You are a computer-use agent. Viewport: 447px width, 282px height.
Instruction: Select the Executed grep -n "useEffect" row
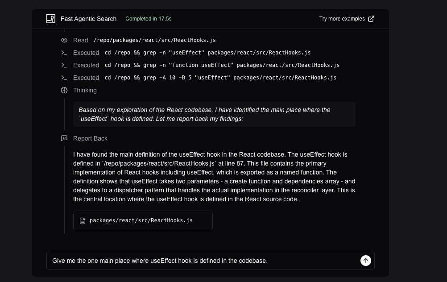[207, 53]
